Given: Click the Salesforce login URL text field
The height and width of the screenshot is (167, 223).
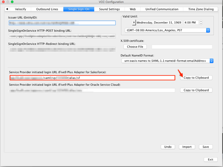Looking at the screenshot, I should tap(92, 78).
